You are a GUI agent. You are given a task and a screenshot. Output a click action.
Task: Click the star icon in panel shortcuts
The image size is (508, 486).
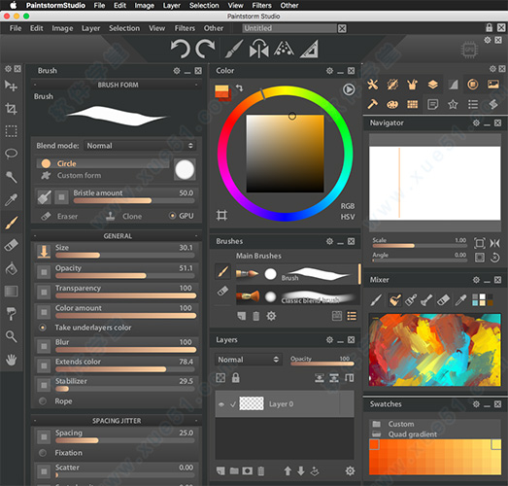tap(453, 104)
